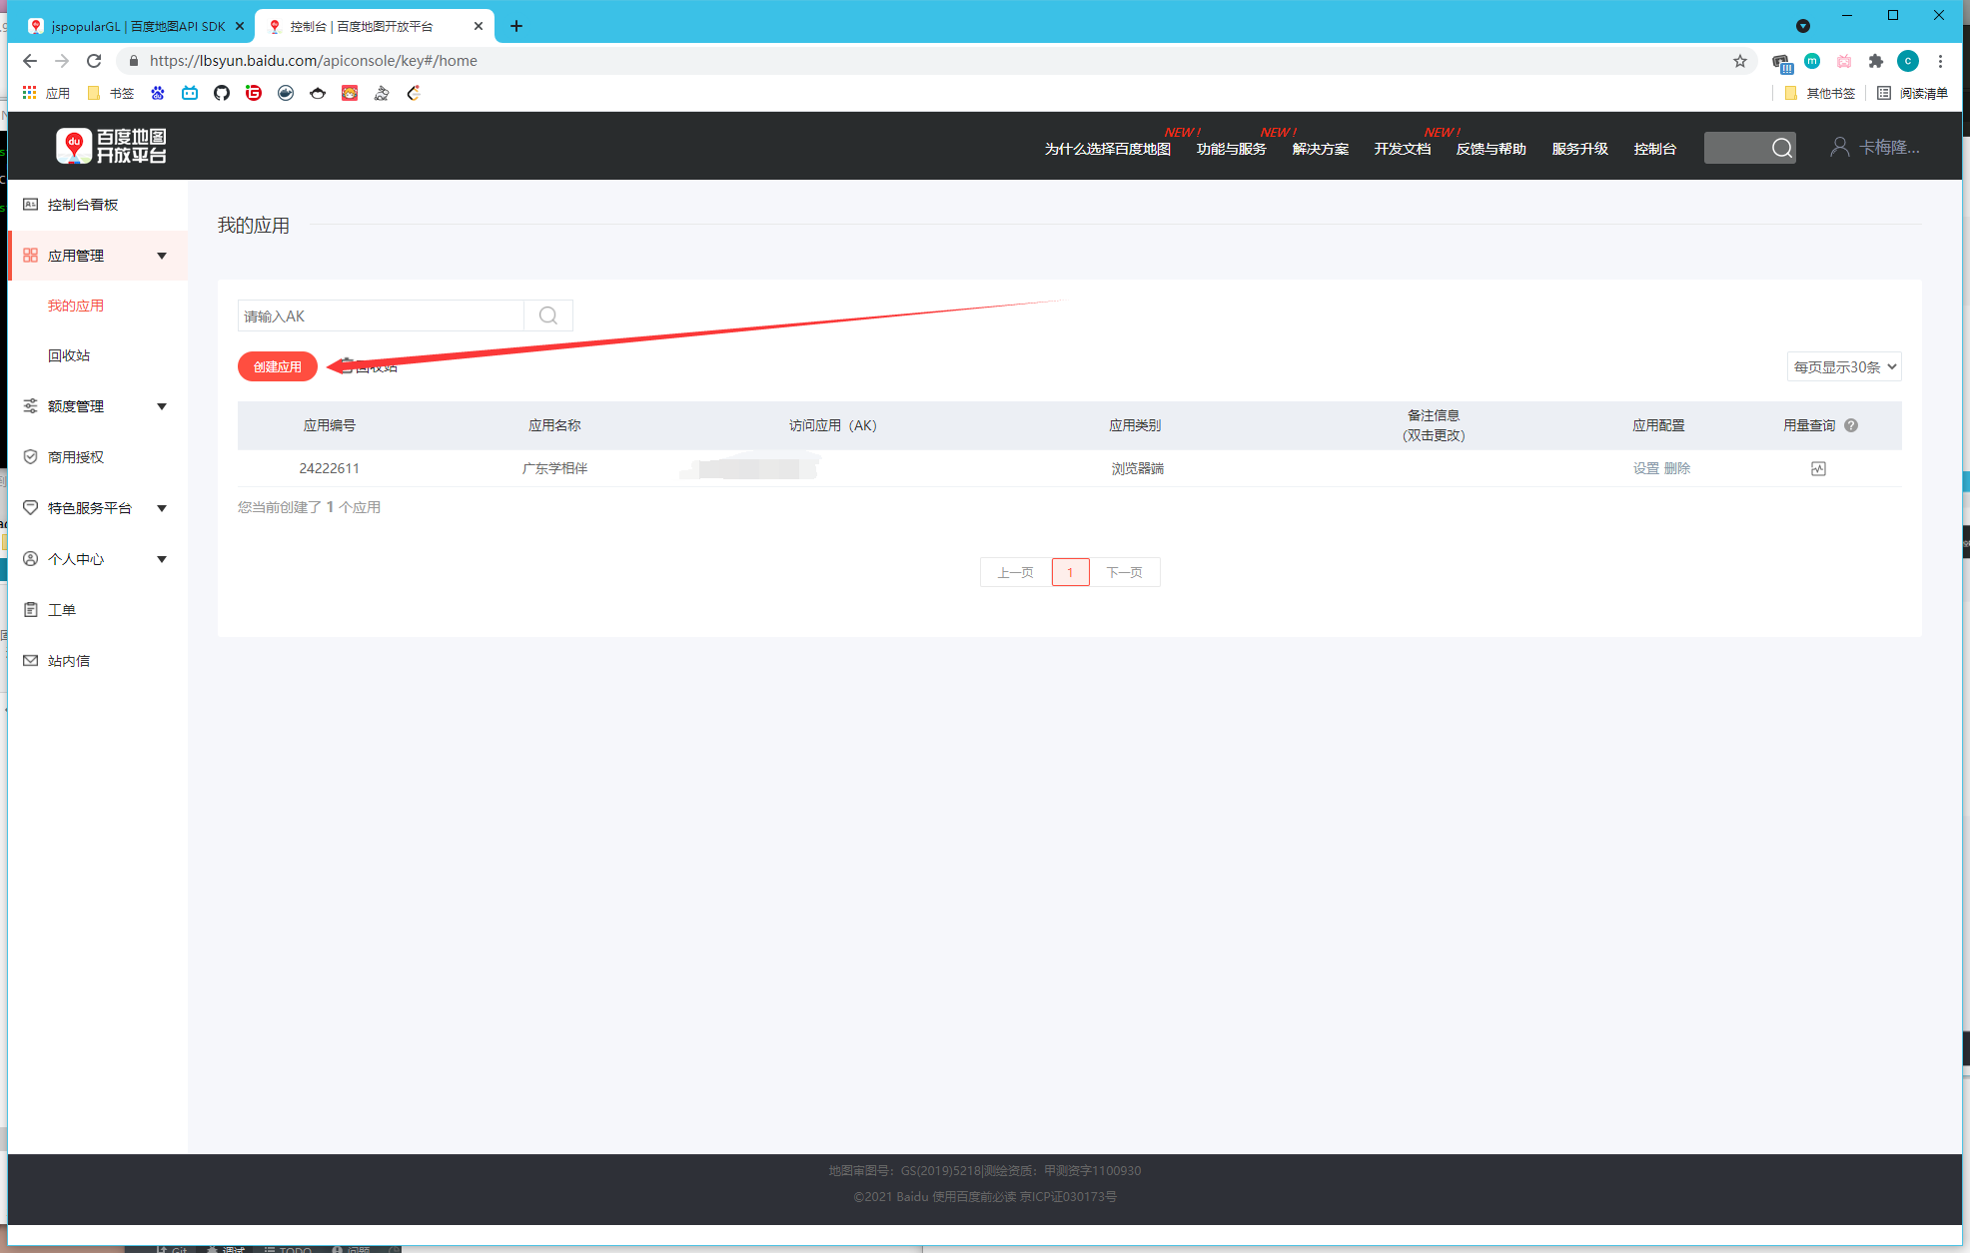Collapse the 应用管理 sidebar section
The width and height of the screenshot is (1970, 1253).
pos(162,256)
